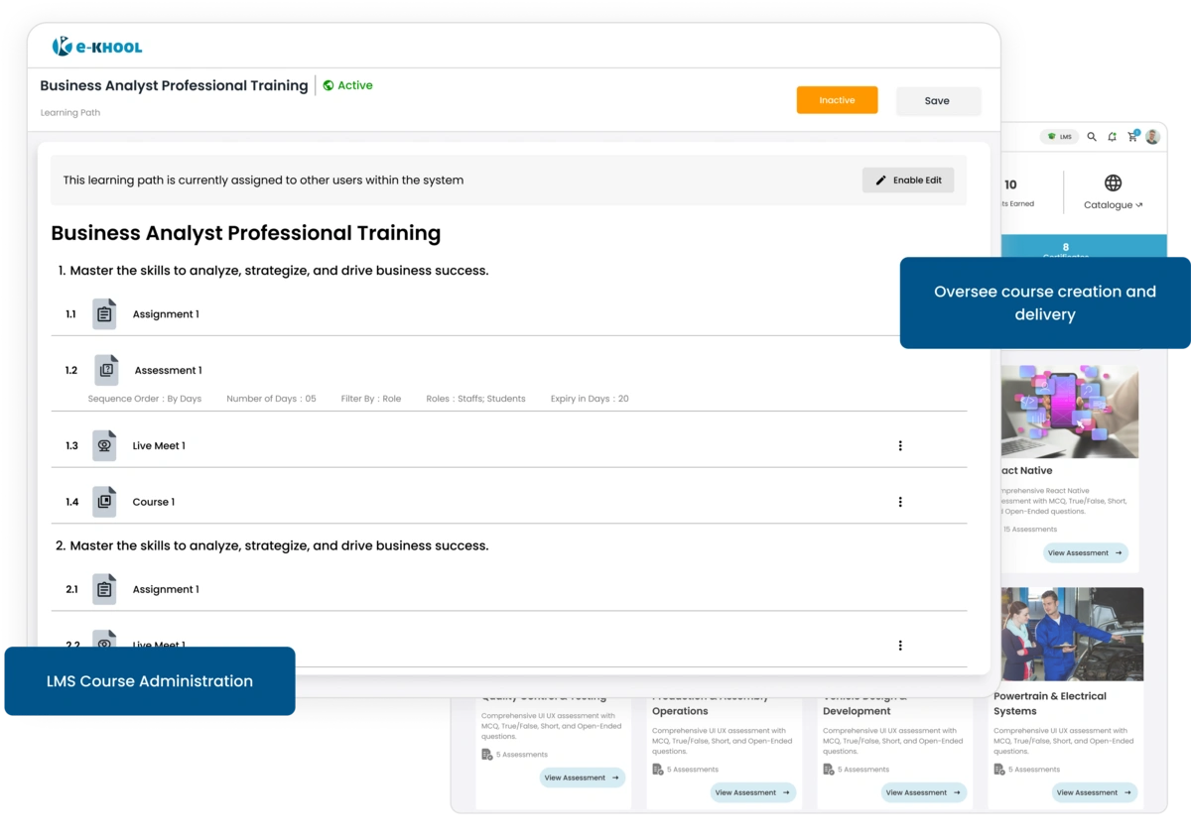Image resolution: width=1191 pixels, height=837 pixels.
Task: Select the Certificates section banner
Action: [1065, 249]
